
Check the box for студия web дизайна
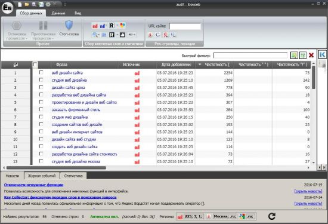coord(41,116)
